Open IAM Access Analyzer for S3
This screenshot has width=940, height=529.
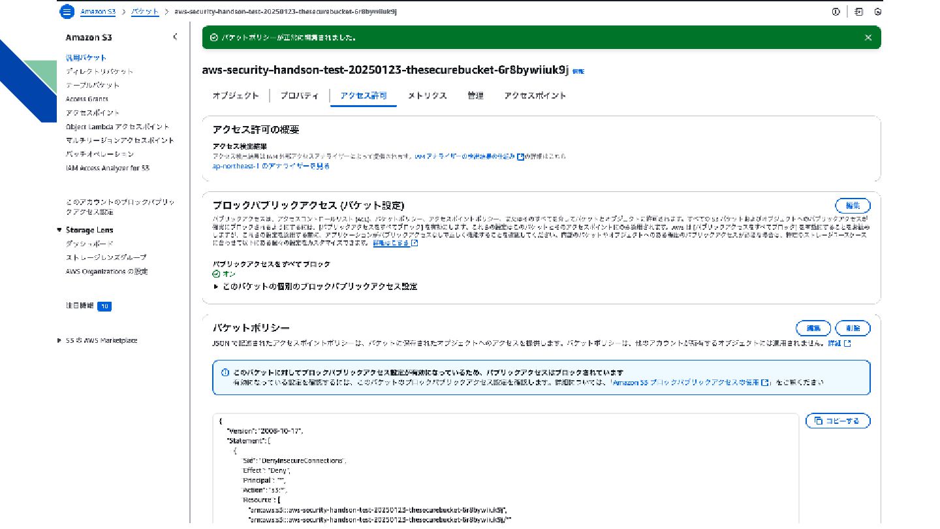click(x=108, y=168)
